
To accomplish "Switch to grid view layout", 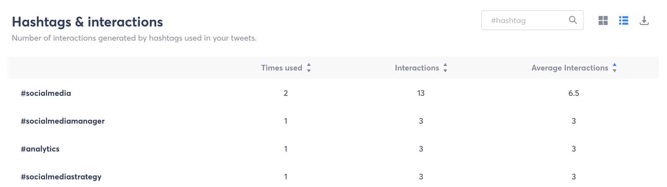I will [603, 20].
